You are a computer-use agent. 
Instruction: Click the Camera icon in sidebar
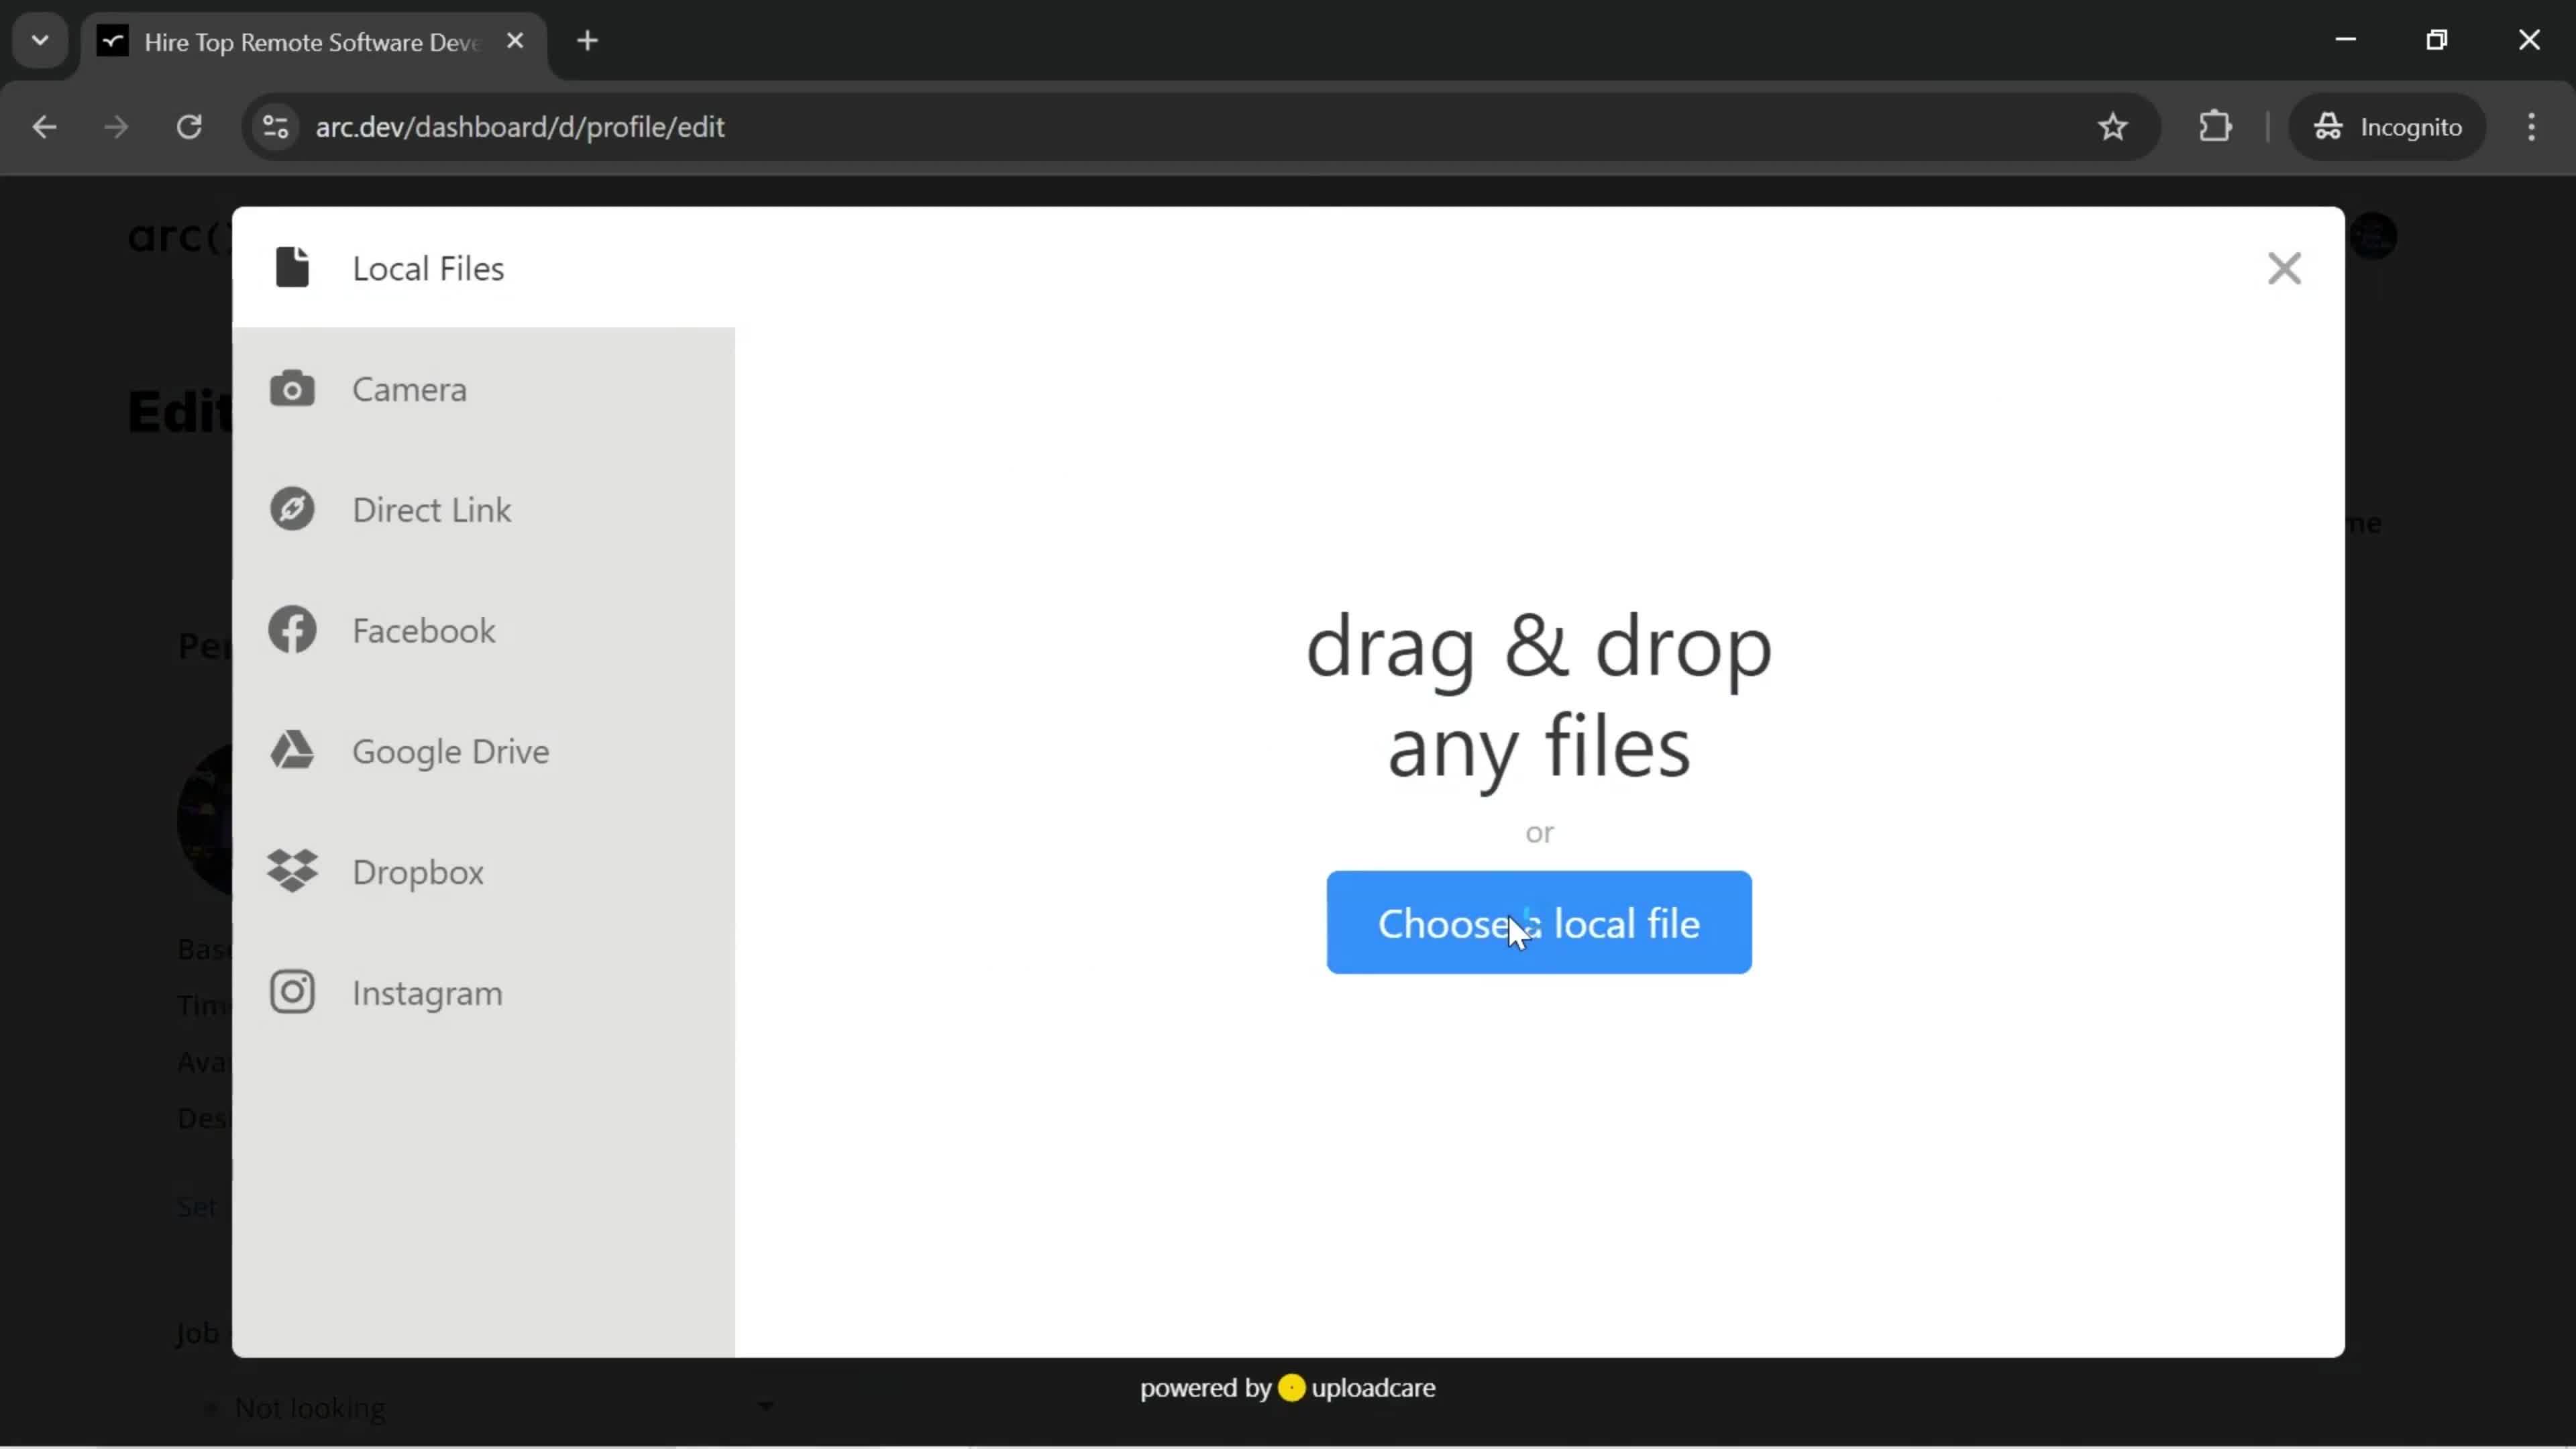coord(292,388)
